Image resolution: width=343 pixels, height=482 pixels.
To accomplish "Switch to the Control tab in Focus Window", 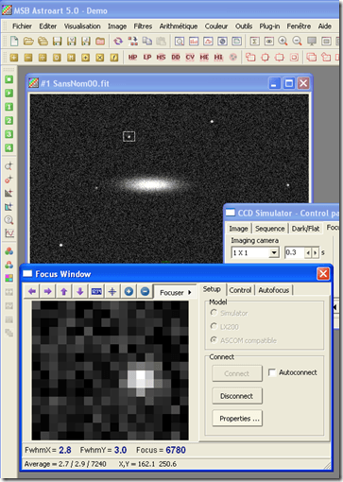I will click(240, 290).
